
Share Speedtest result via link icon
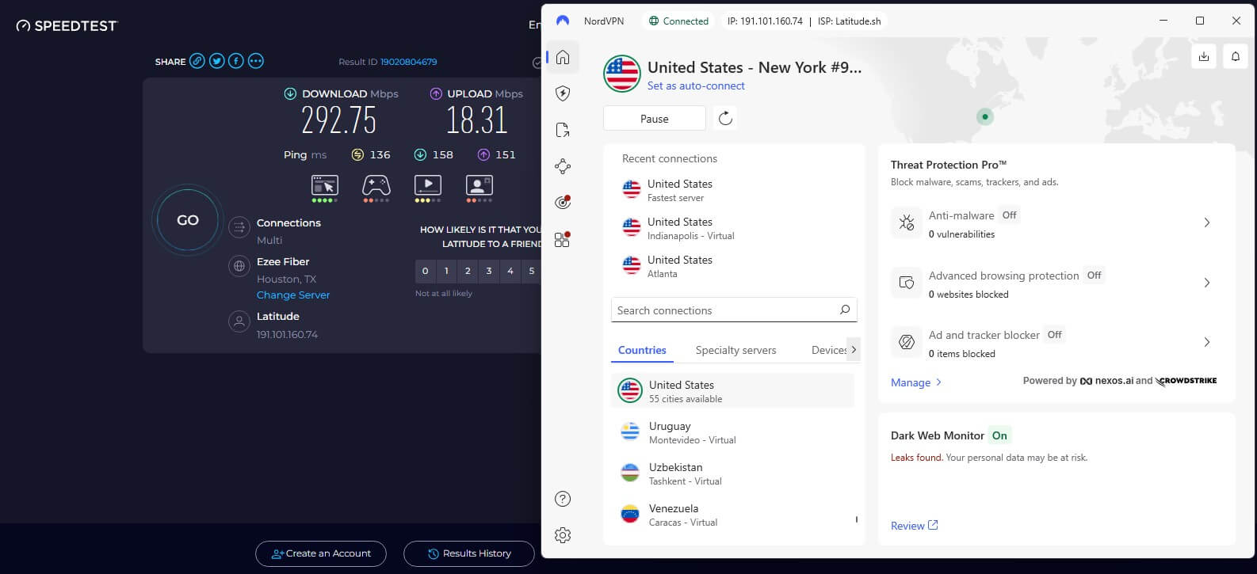pos(197,61)
